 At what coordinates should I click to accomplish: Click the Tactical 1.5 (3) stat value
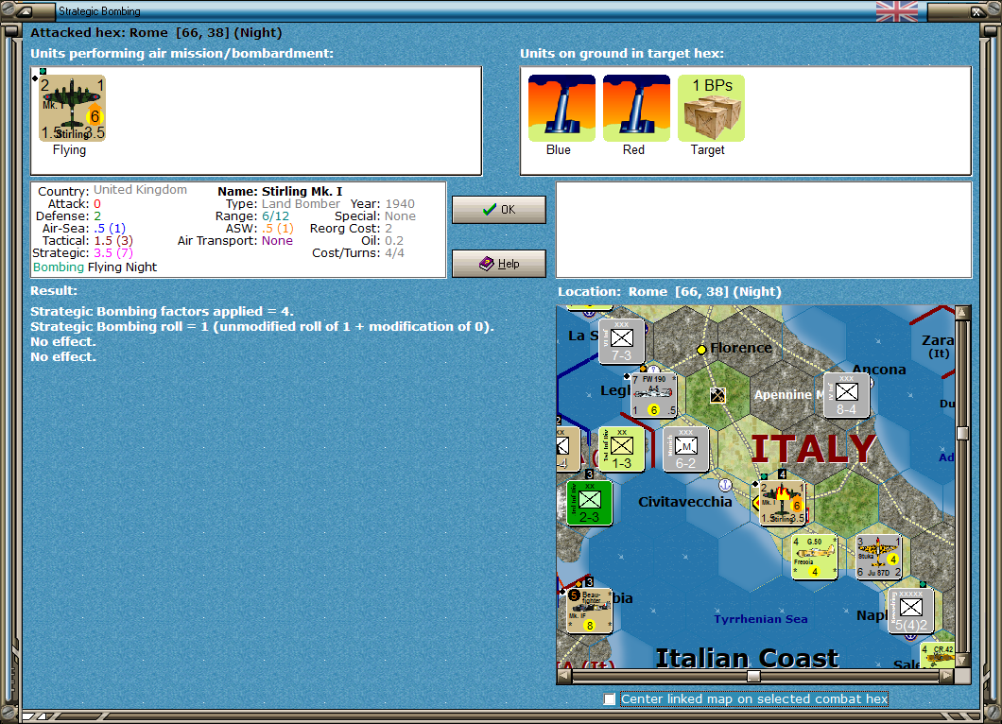[113, 241]
